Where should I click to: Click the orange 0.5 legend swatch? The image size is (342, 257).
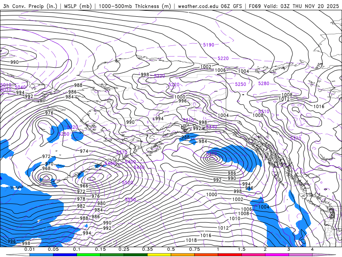point(183,255)
